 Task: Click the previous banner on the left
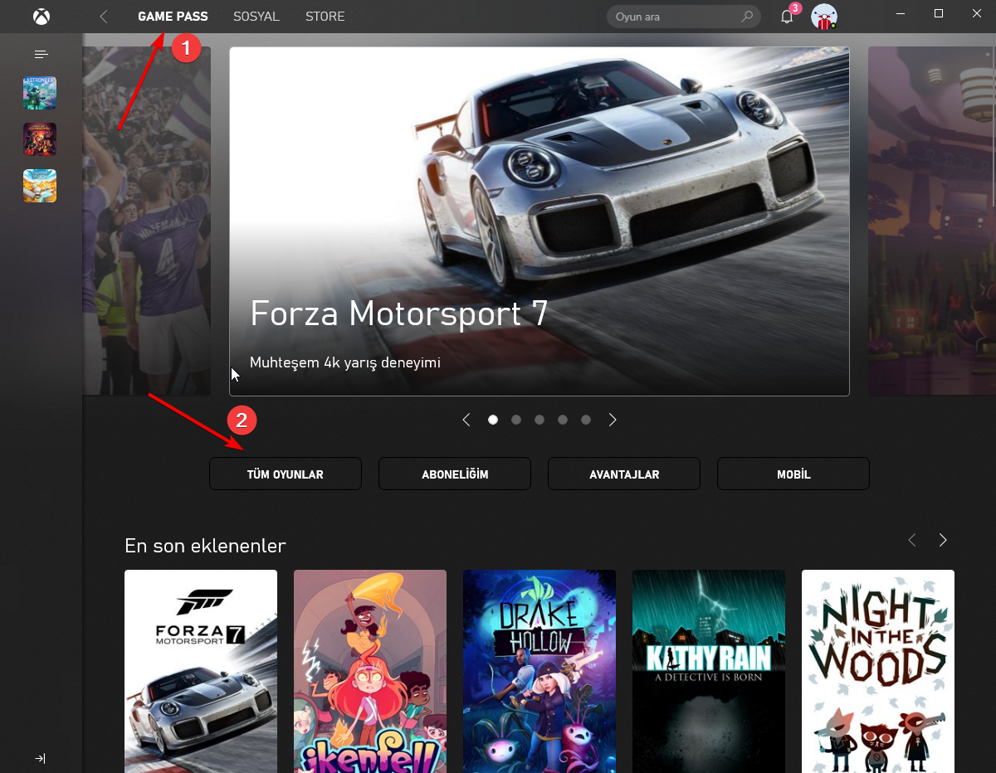[x=147, y=221]
